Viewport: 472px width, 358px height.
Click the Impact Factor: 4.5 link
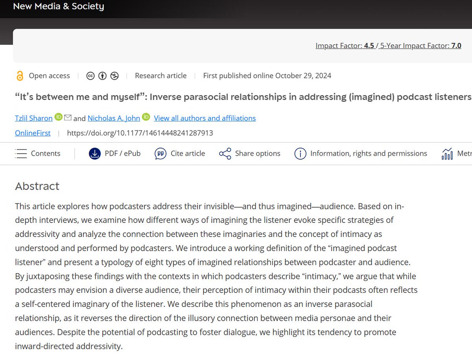tap(345, 46)
